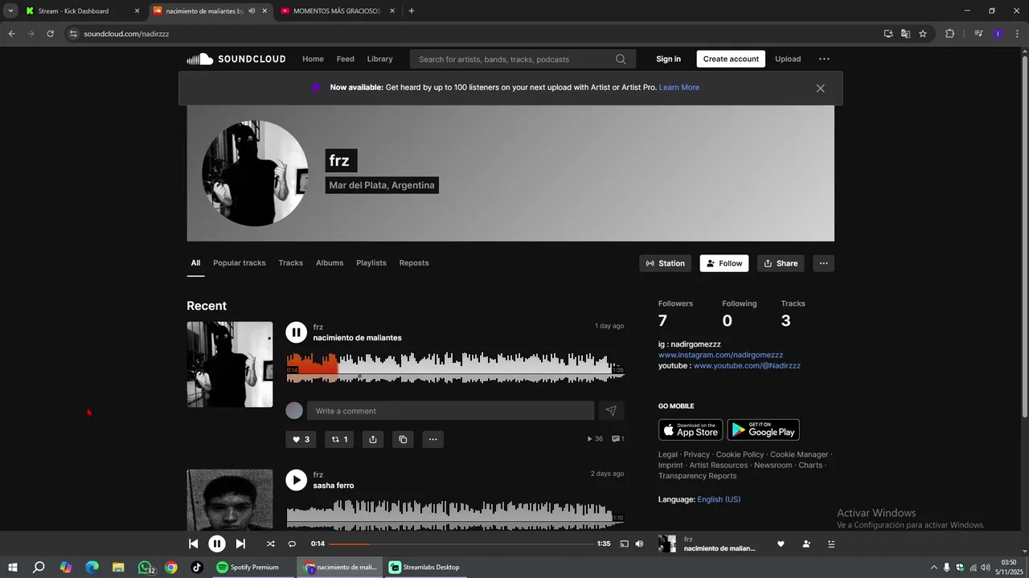1029x578 pixels.
Task: Switch to Stream - Kick Dashboard tab
Action: (80, 11)
